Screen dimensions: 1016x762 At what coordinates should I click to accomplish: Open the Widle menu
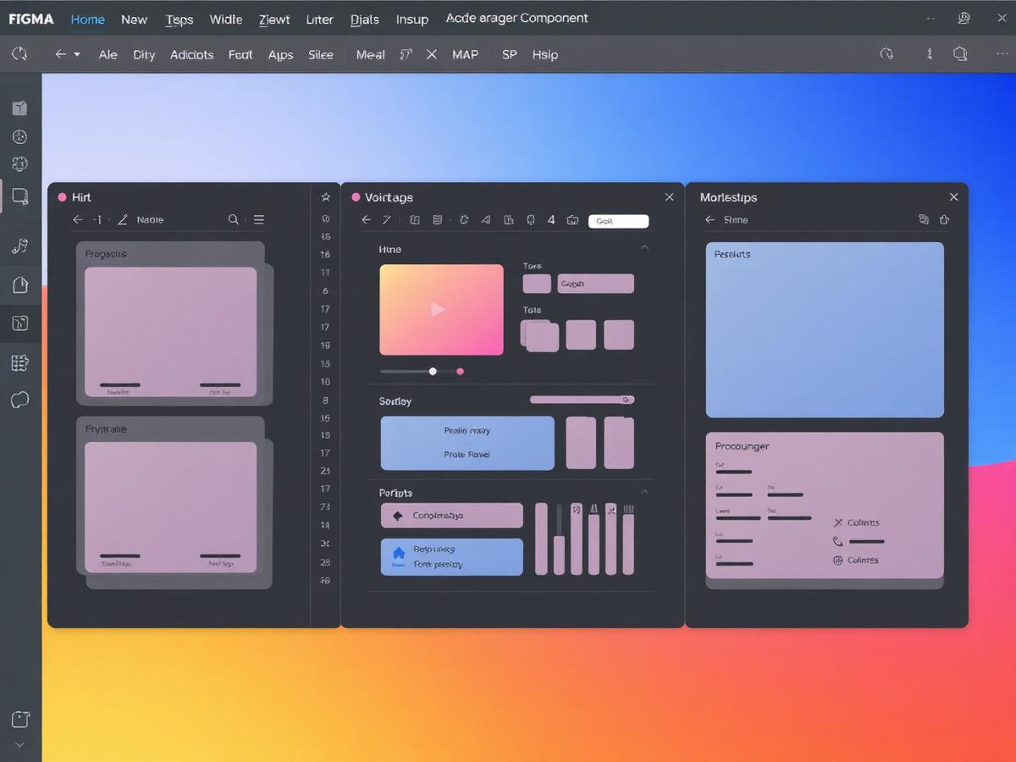click(226, 19)
